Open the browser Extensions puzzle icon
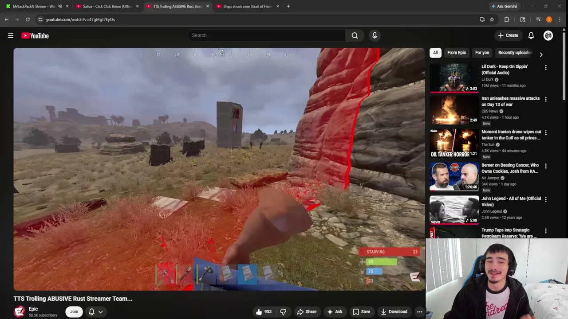The height and width of the screenshot is (319, 568). (507, 19)
